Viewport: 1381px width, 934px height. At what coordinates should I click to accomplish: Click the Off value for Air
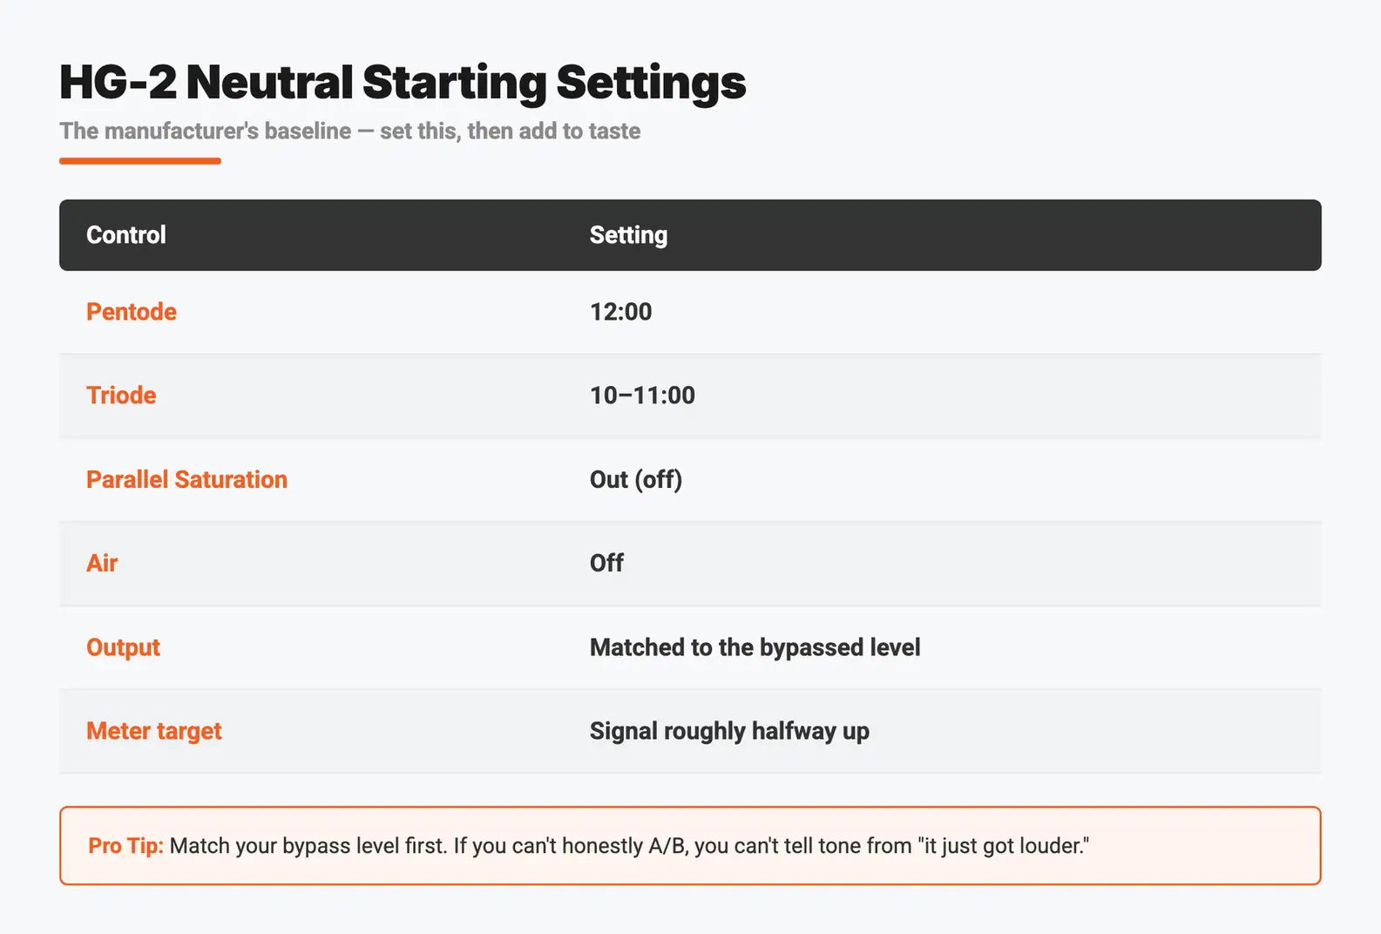[606, 563]
